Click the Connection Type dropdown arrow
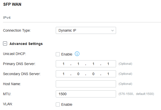The image size is (161, 110). coord(112,31)
